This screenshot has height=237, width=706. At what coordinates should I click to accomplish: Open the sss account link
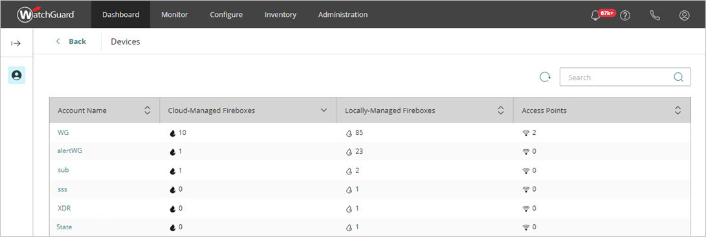tap(63, 189)
